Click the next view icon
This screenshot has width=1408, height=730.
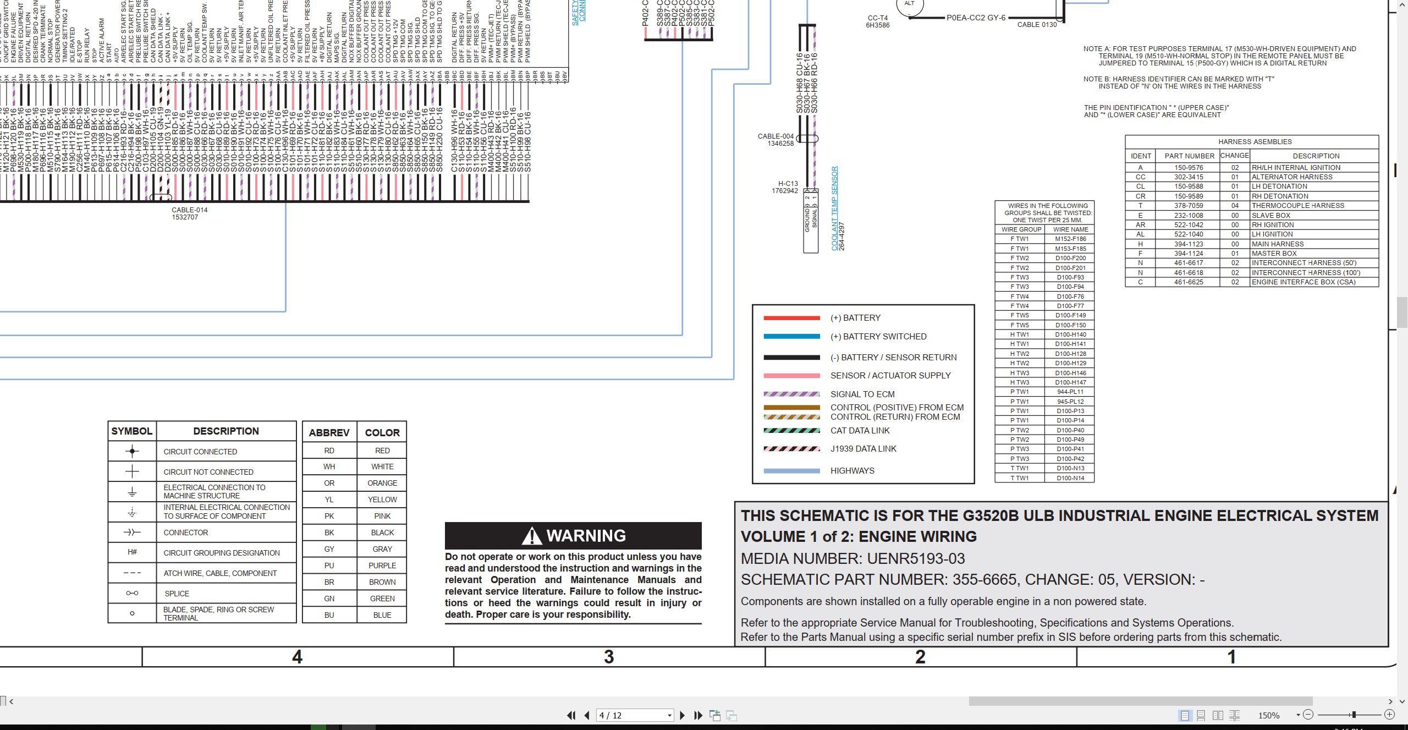point(732,716)
